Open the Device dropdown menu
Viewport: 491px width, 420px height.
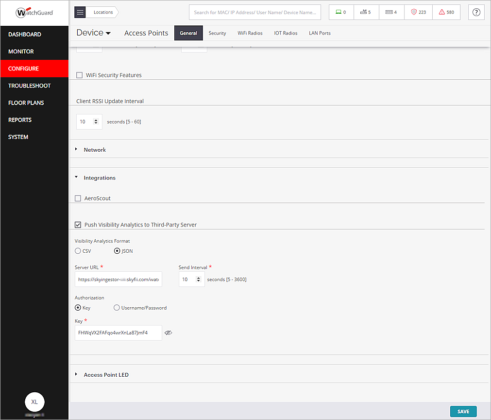coord(93,33)
